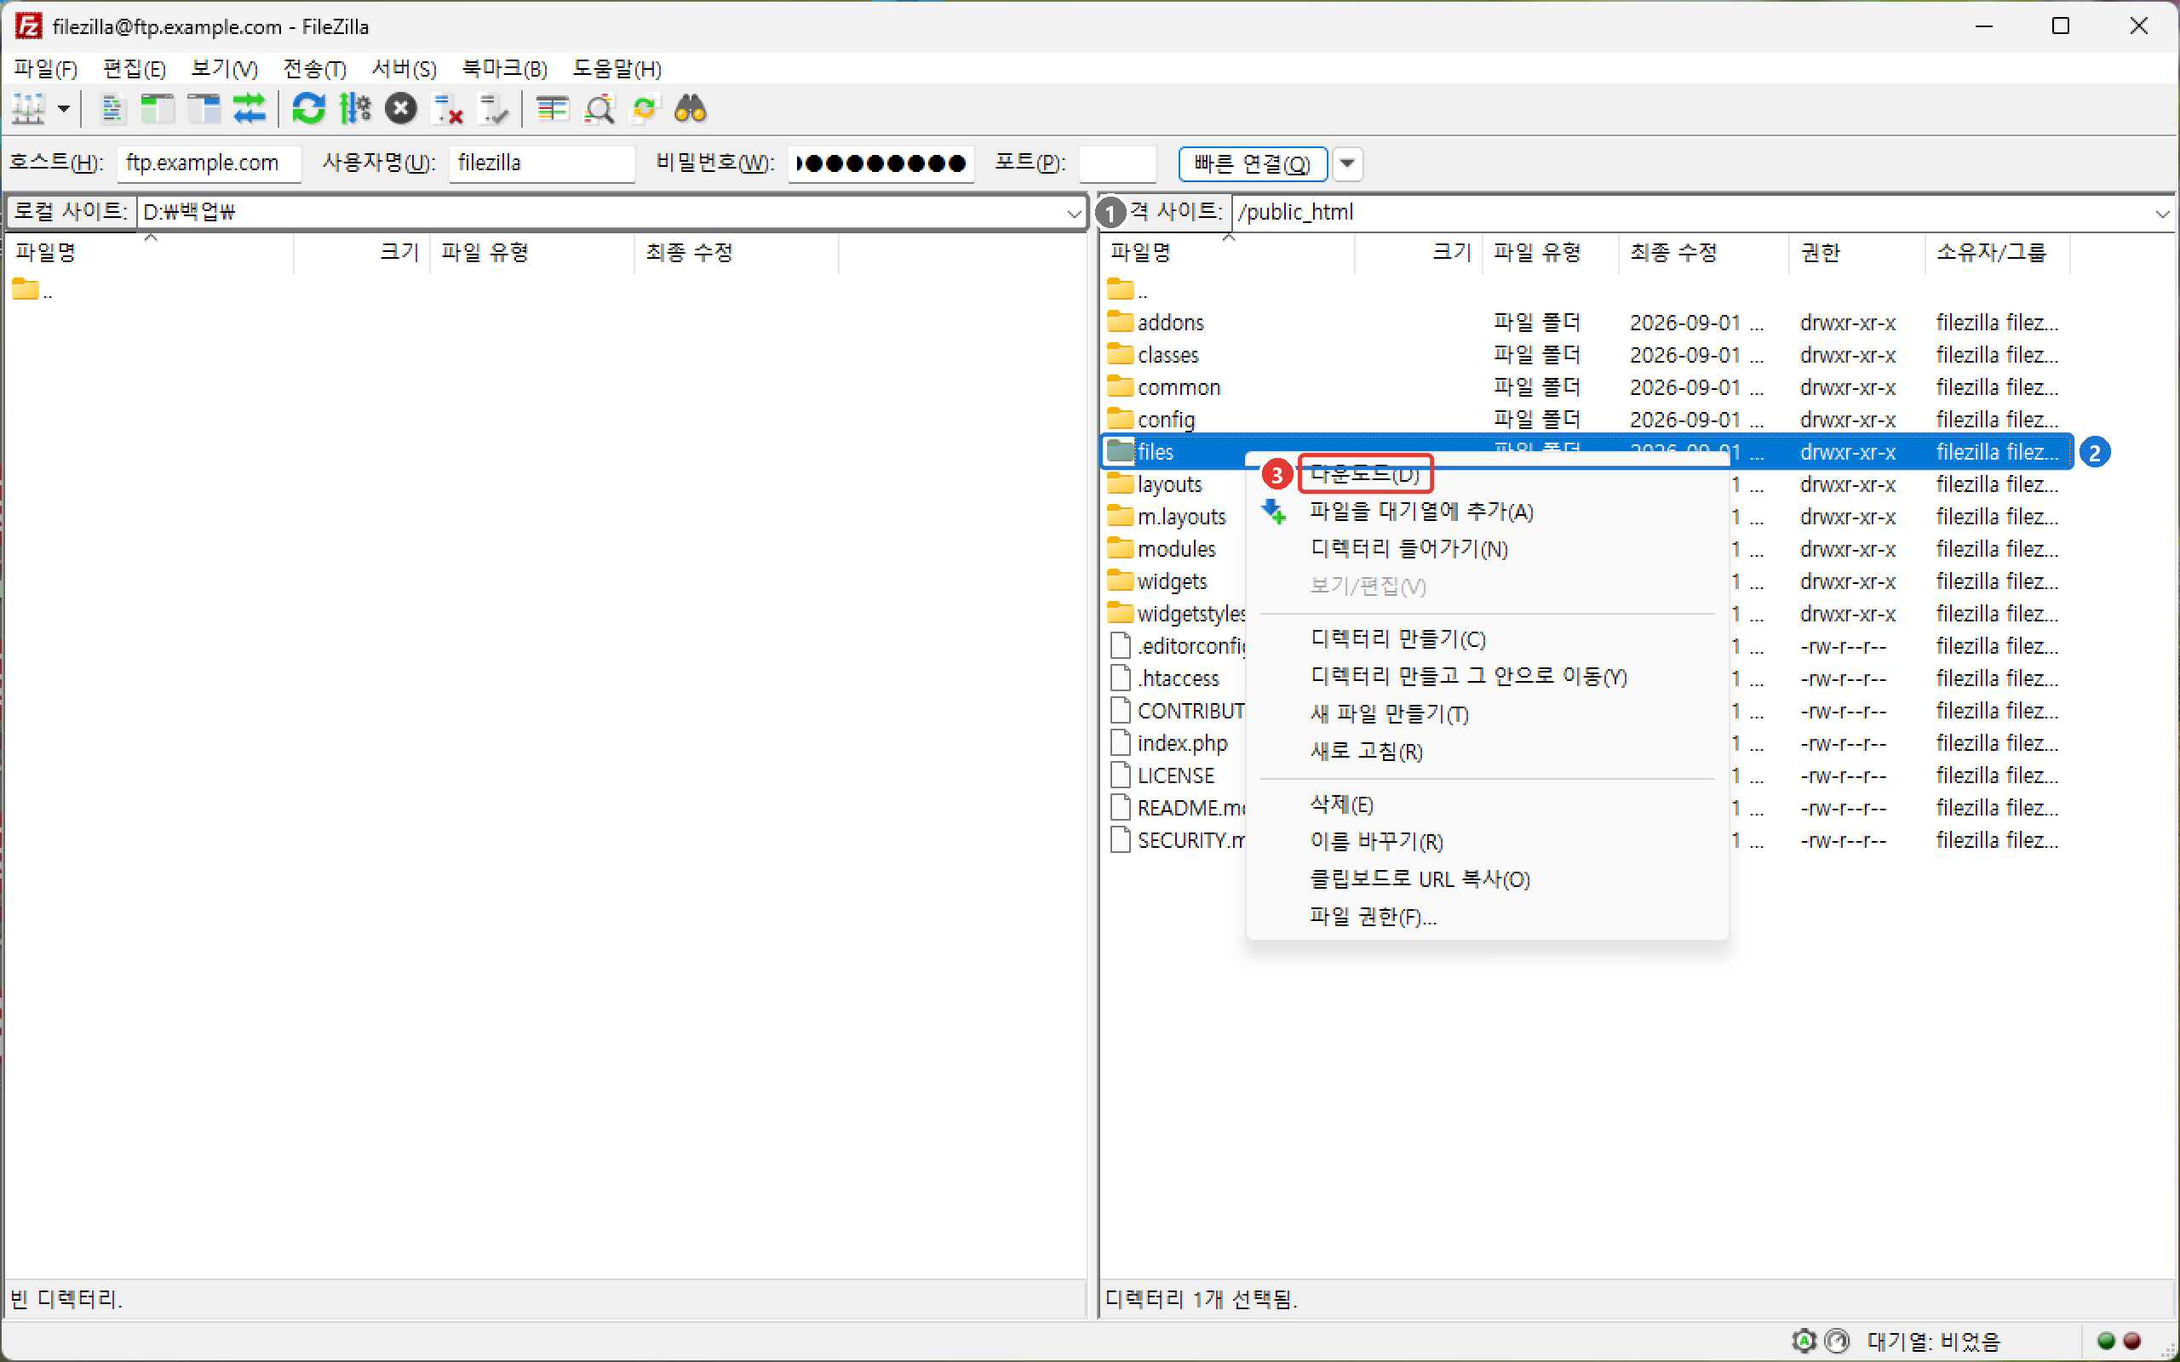Sort local list by 크기 column header

pyautogui.click(x=362, y=252)
